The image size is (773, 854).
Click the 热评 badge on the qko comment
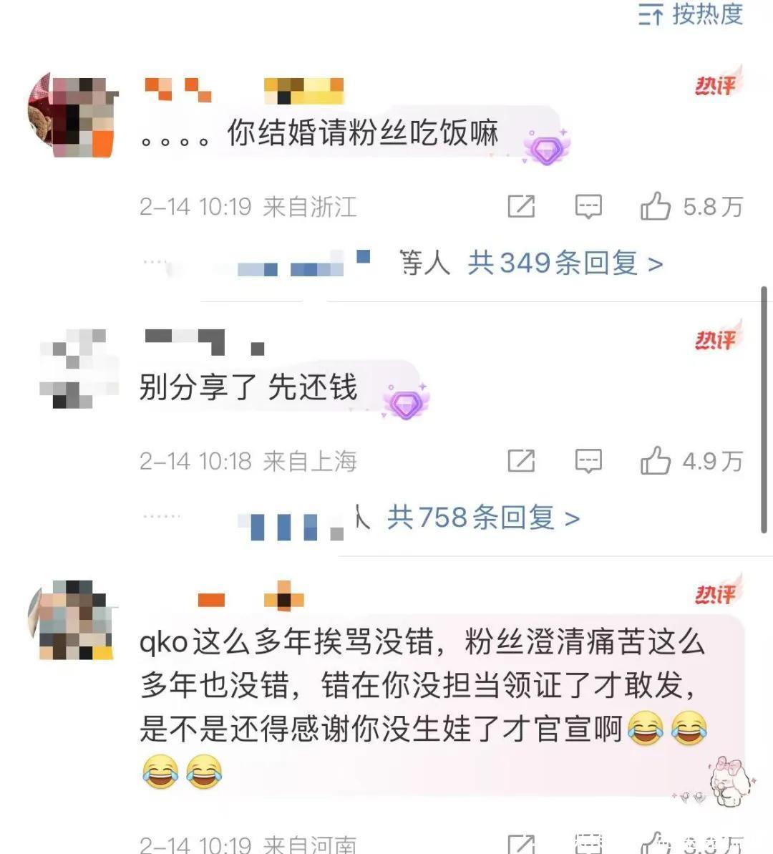pyautogui.click(x=718, y=591)
